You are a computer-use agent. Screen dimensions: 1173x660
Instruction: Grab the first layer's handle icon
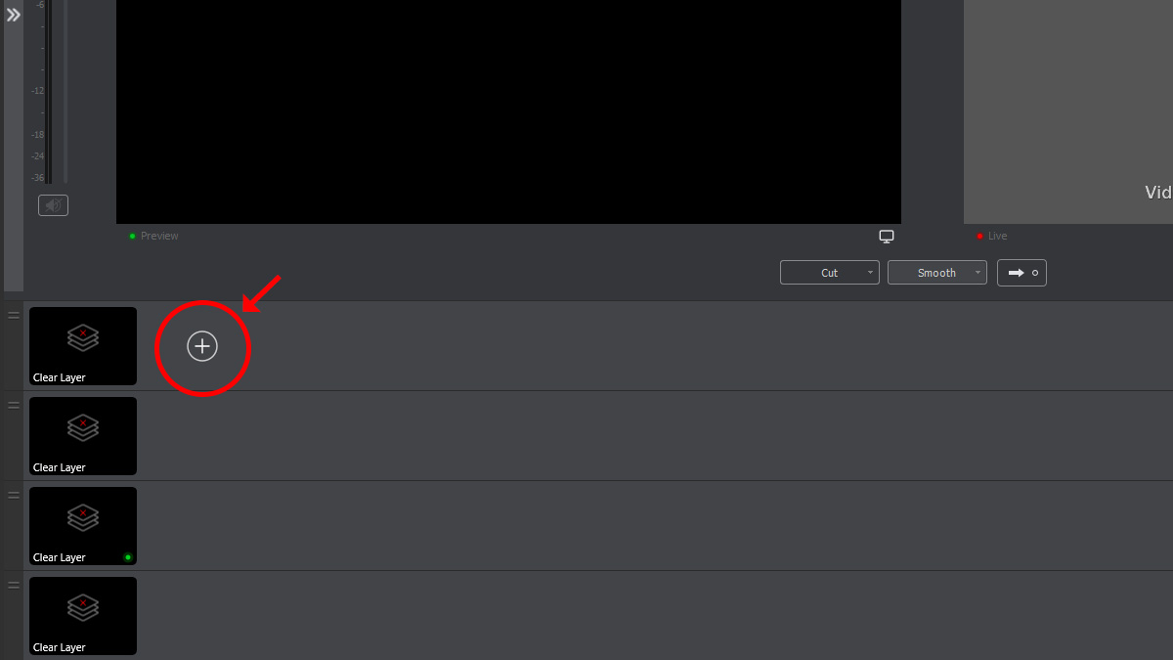tap(14, 315)
